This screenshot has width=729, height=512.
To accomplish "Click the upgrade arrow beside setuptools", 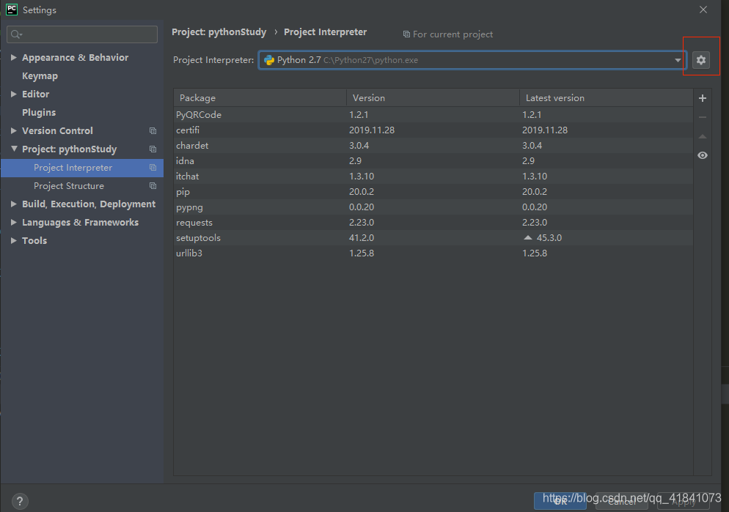I will [x=527, y=237].
